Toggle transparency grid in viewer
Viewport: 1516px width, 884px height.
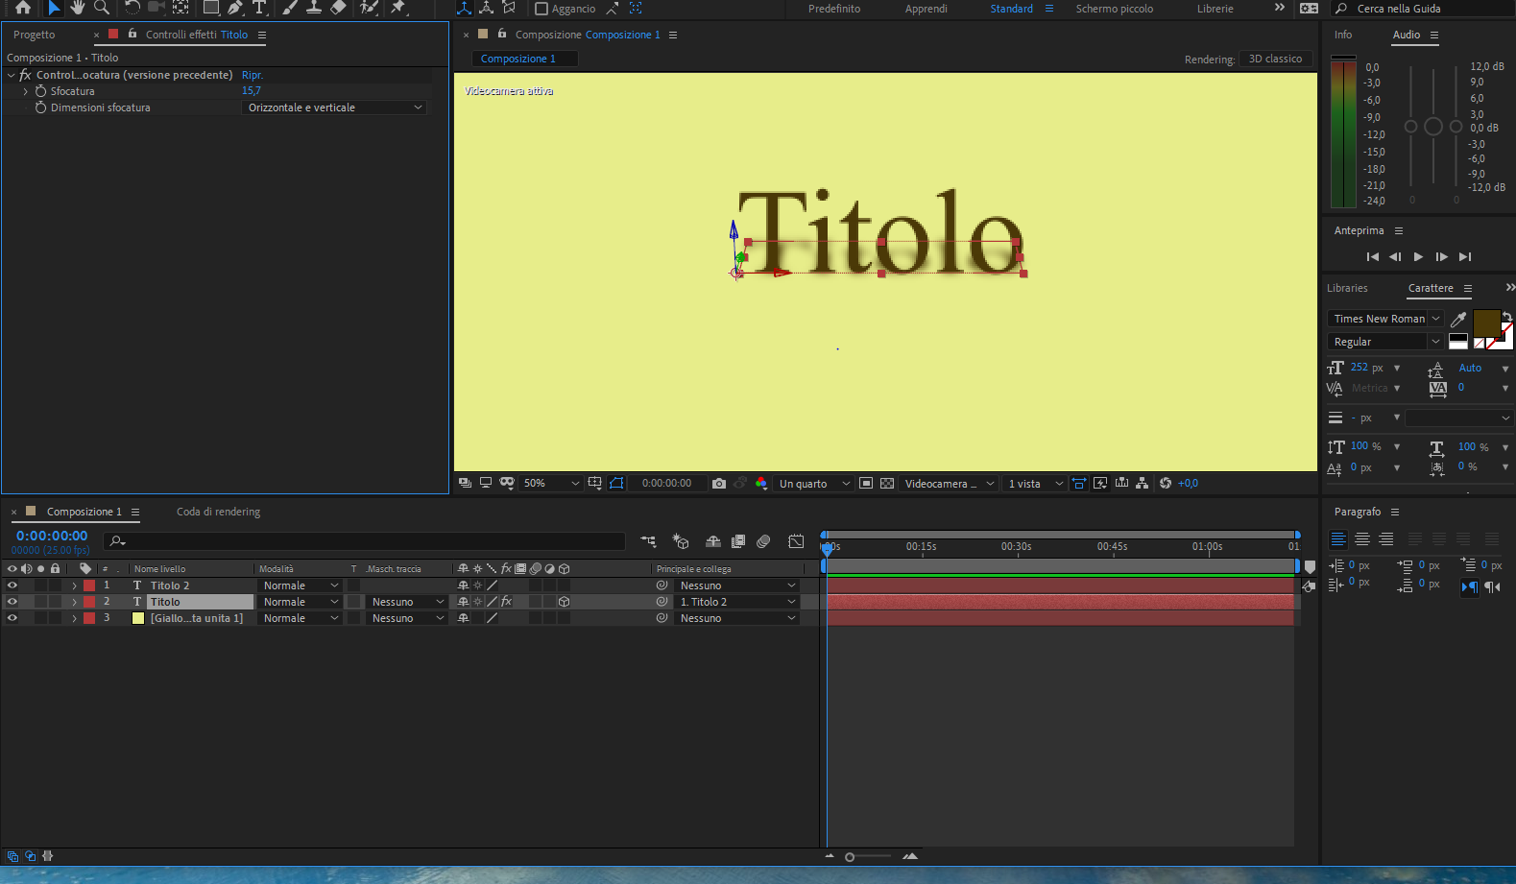887,484
